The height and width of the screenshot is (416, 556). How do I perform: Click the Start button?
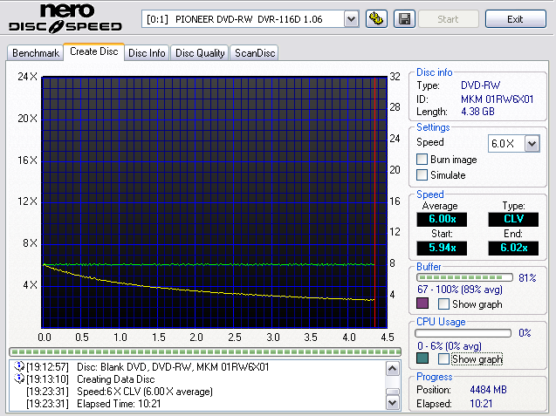point(449,19)
